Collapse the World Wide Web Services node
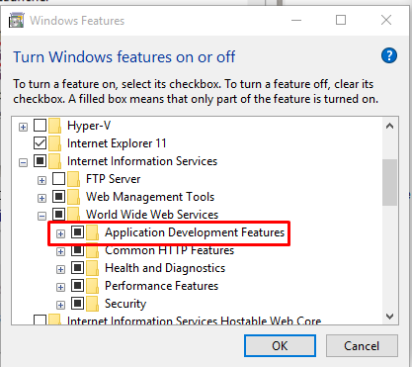Viewport: 412px width, 367px height. [x=41, y=216]
